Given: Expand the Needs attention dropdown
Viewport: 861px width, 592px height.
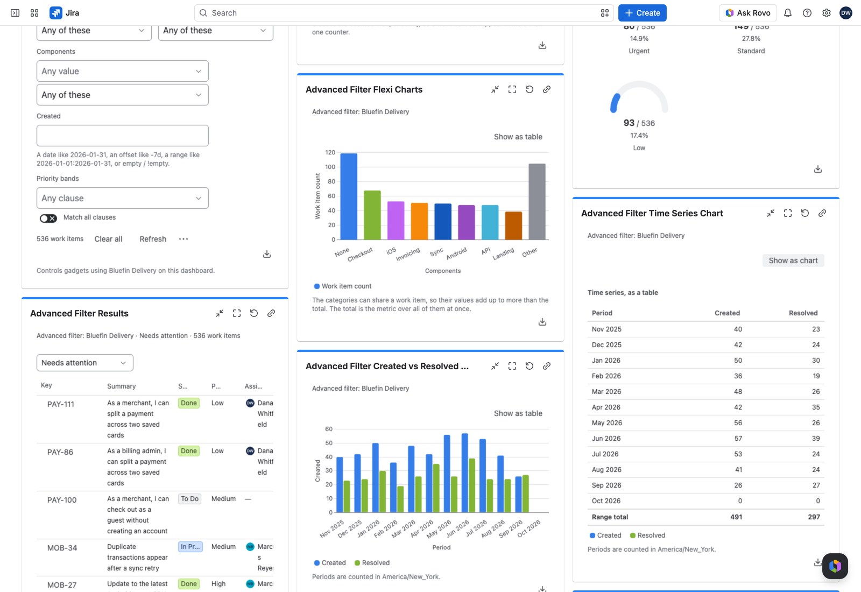Looking at the screenshot, I should pos(85,363).
